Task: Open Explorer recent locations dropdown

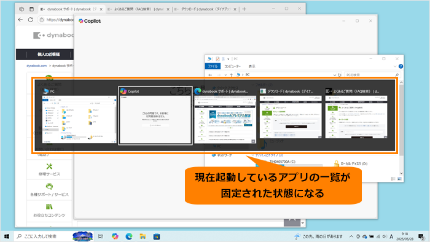Action: (225, 75)
